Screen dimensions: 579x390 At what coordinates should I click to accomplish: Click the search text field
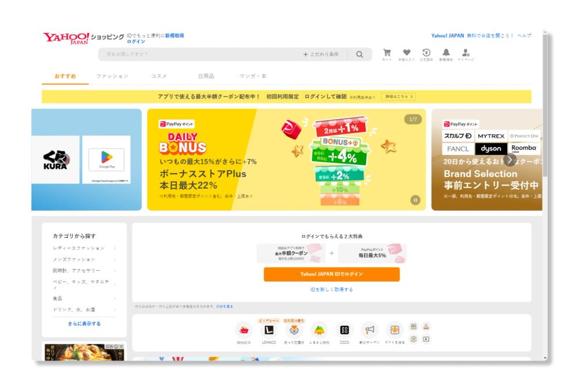coord(199,54)
